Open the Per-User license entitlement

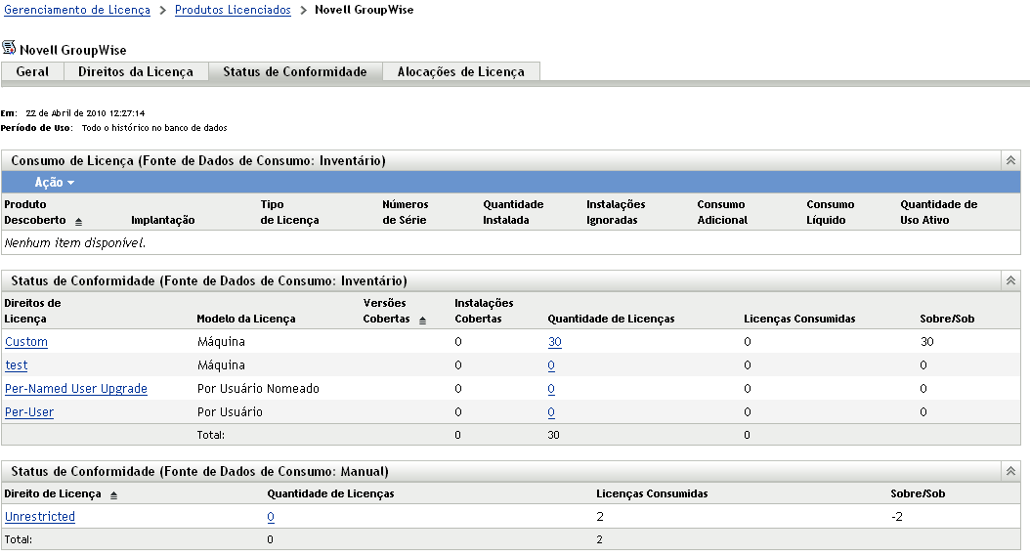pos(29,412)
